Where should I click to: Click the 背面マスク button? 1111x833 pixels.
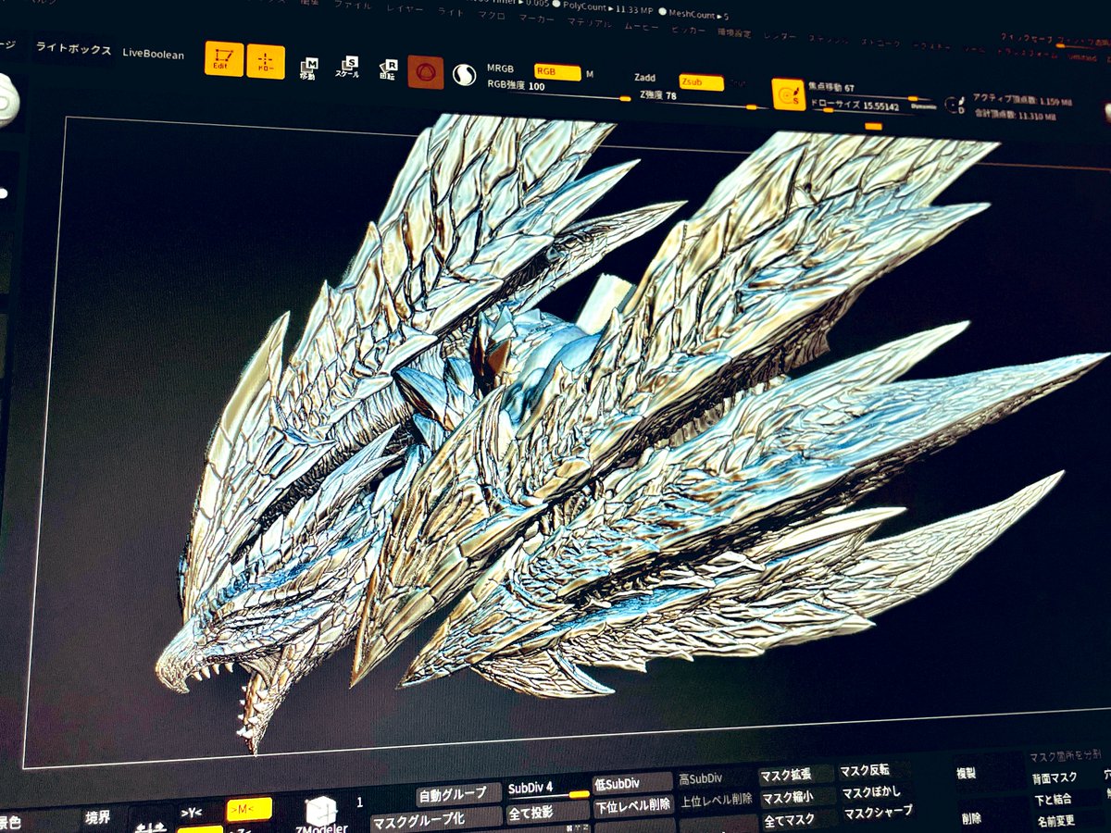[x=1055, y=778]
